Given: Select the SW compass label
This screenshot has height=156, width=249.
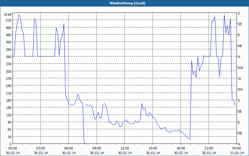Looking at the screenshot, I should [x=240, y=90].
